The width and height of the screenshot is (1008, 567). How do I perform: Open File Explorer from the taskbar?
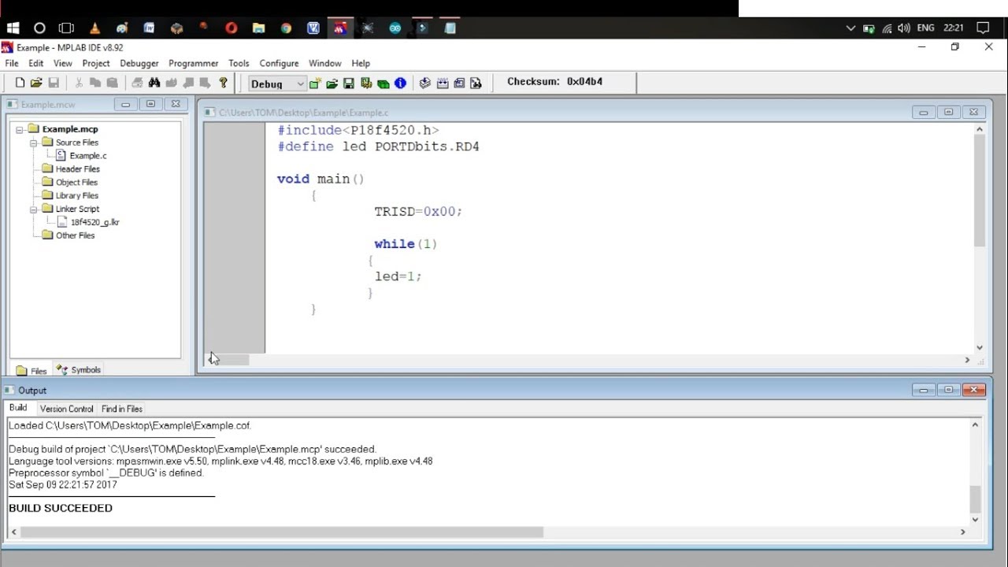[x=258, y=28]
